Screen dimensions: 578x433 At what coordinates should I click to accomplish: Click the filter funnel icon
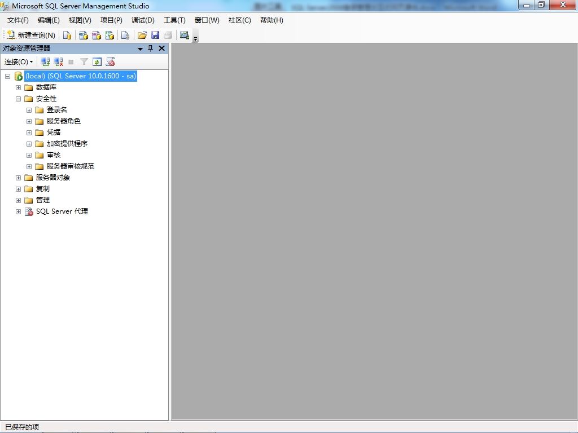pos(84,62)
